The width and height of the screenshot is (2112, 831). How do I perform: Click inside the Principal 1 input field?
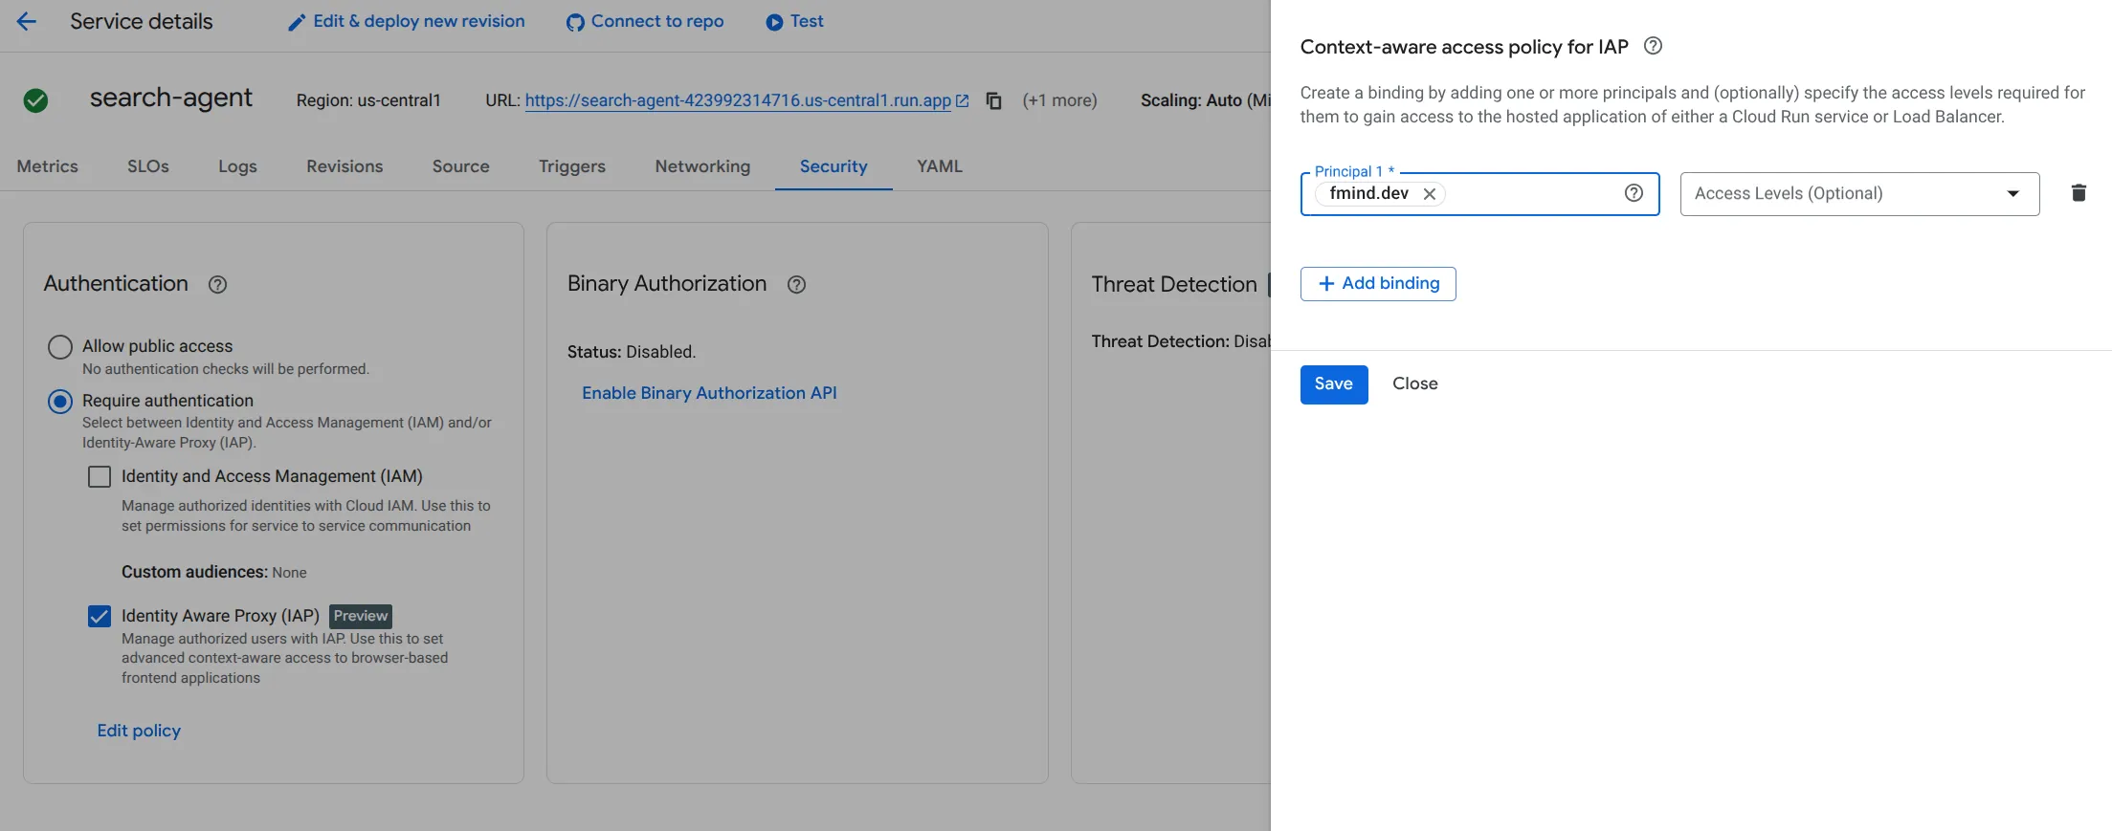1531,194
